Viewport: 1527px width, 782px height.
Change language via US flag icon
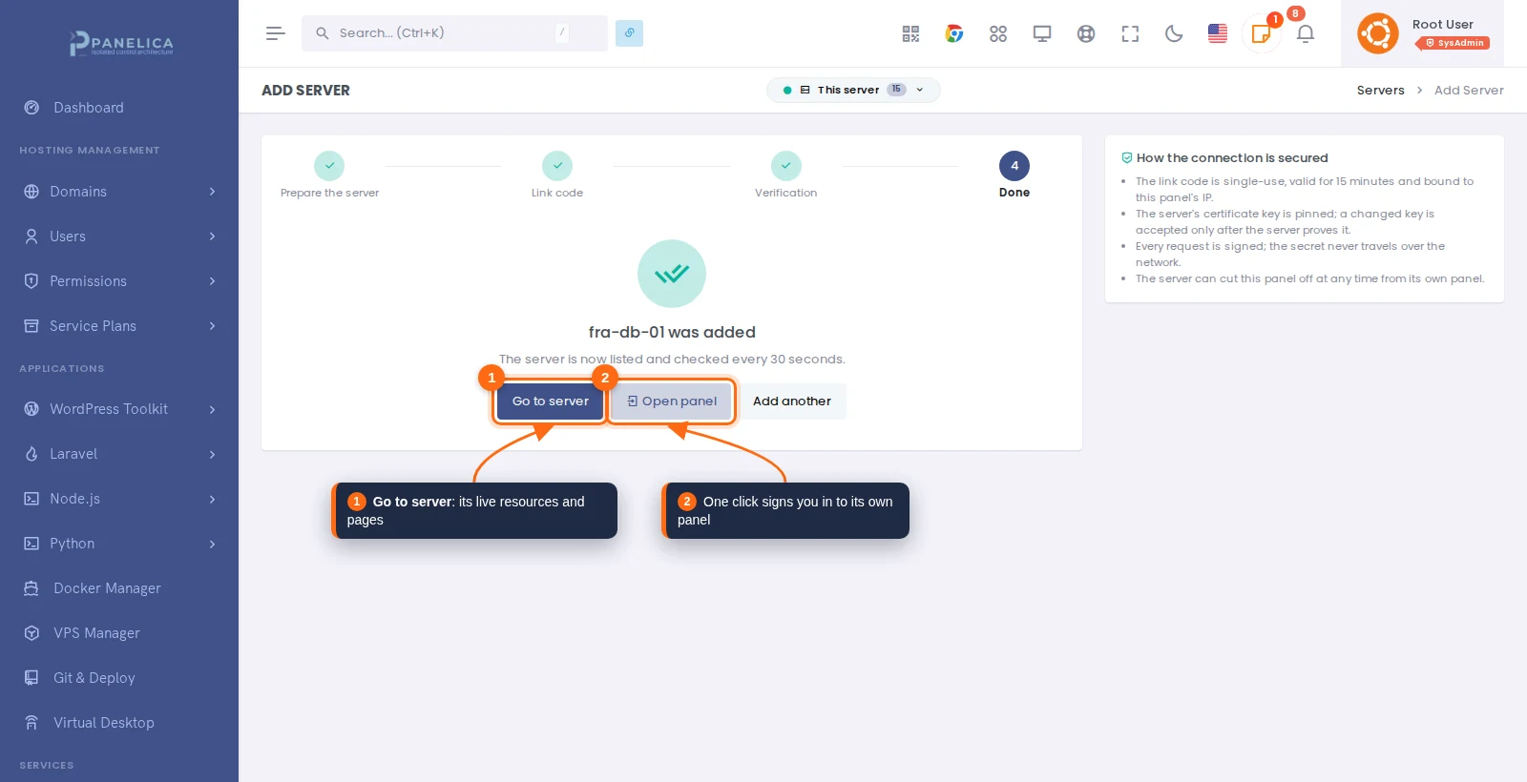coord(1218,33)
